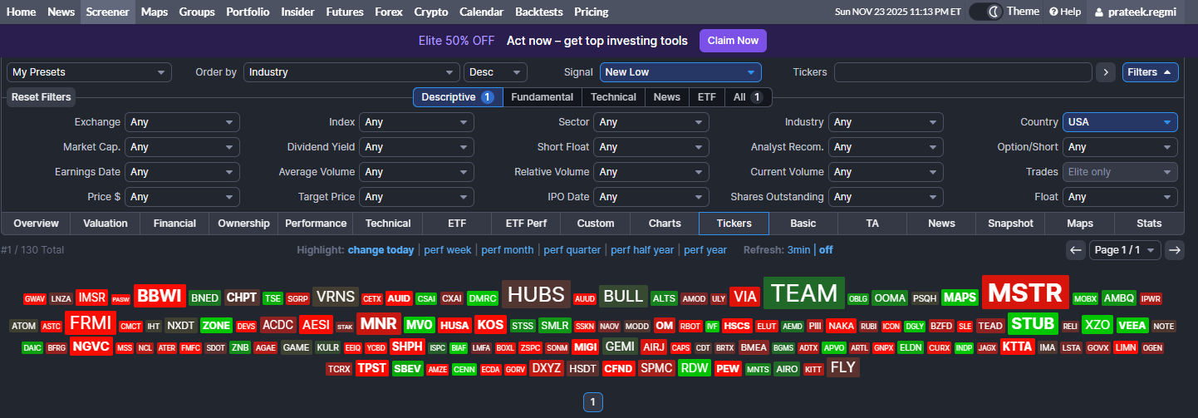Open the KTTA ticker tile
Screen dimensions: 1198x418
(x=1018, y=347)
